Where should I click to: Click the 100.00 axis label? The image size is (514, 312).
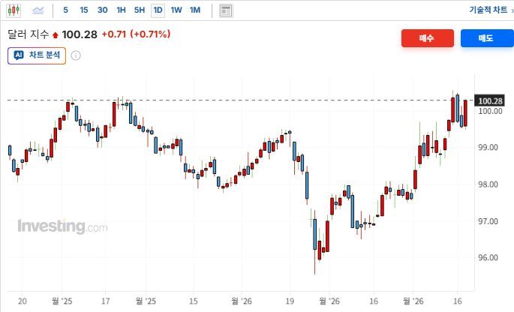(491, 111)
